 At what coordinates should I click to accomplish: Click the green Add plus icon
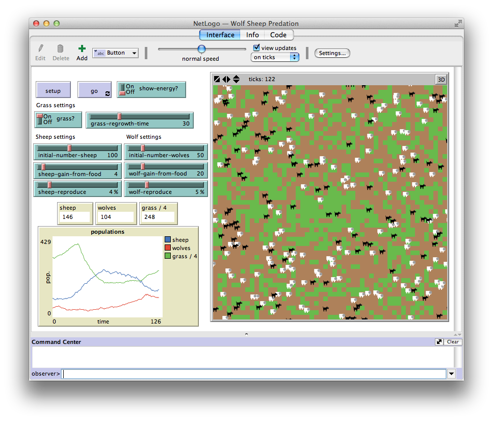point(82,49)
